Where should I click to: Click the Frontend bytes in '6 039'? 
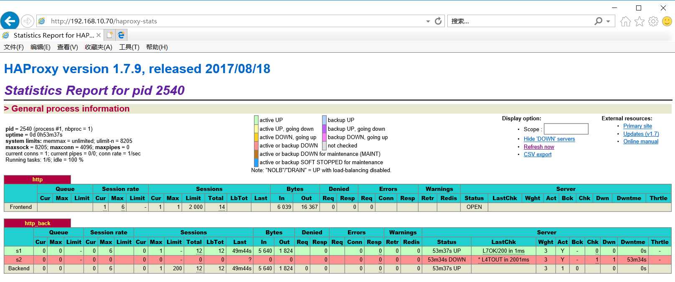pos(284,207)
